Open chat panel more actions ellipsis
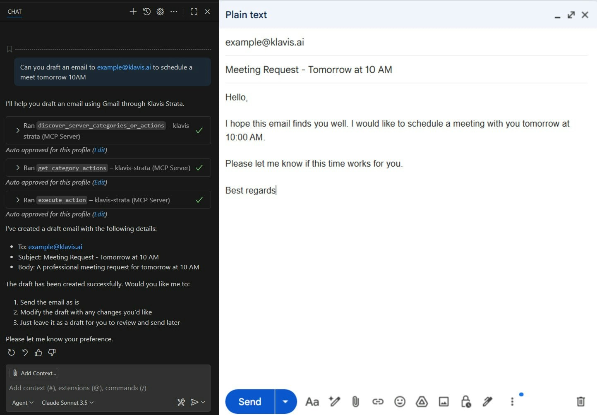 pyautogui.click(x=174, y=12)
